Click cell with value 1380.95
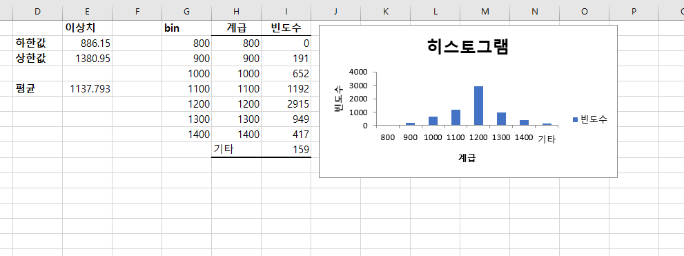This screenshot has width=684, height=256. [x=87, y=59]
